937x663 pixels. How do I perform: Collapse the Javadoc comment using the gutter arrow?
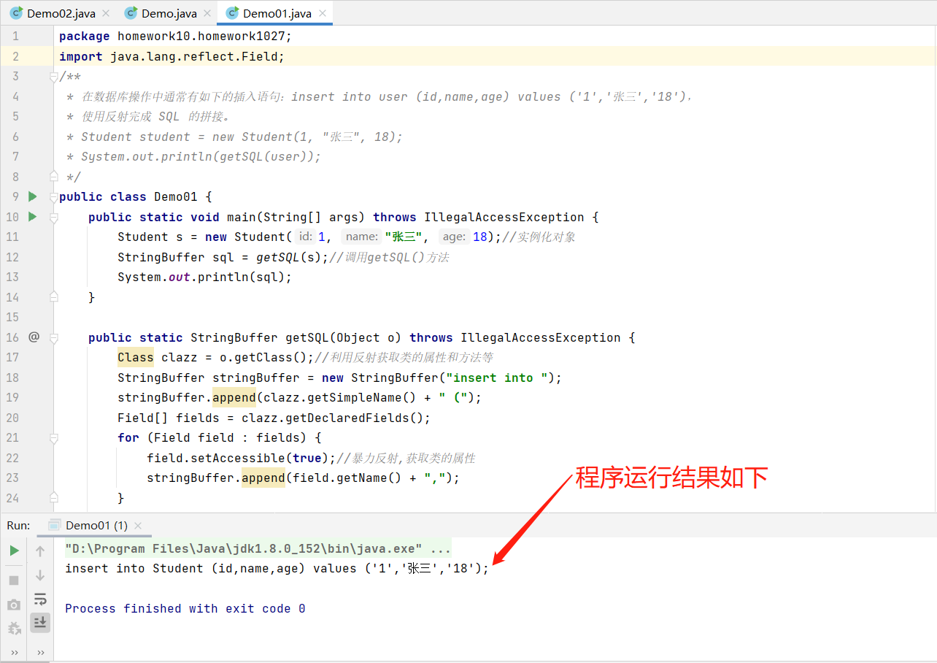[x=53, y=75]
